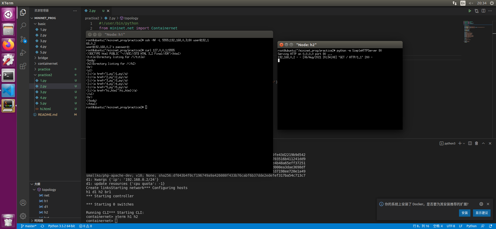Open the new terminal launch profile dropdown
Viewport: 496px width, 229px height.
pos(464,143)
